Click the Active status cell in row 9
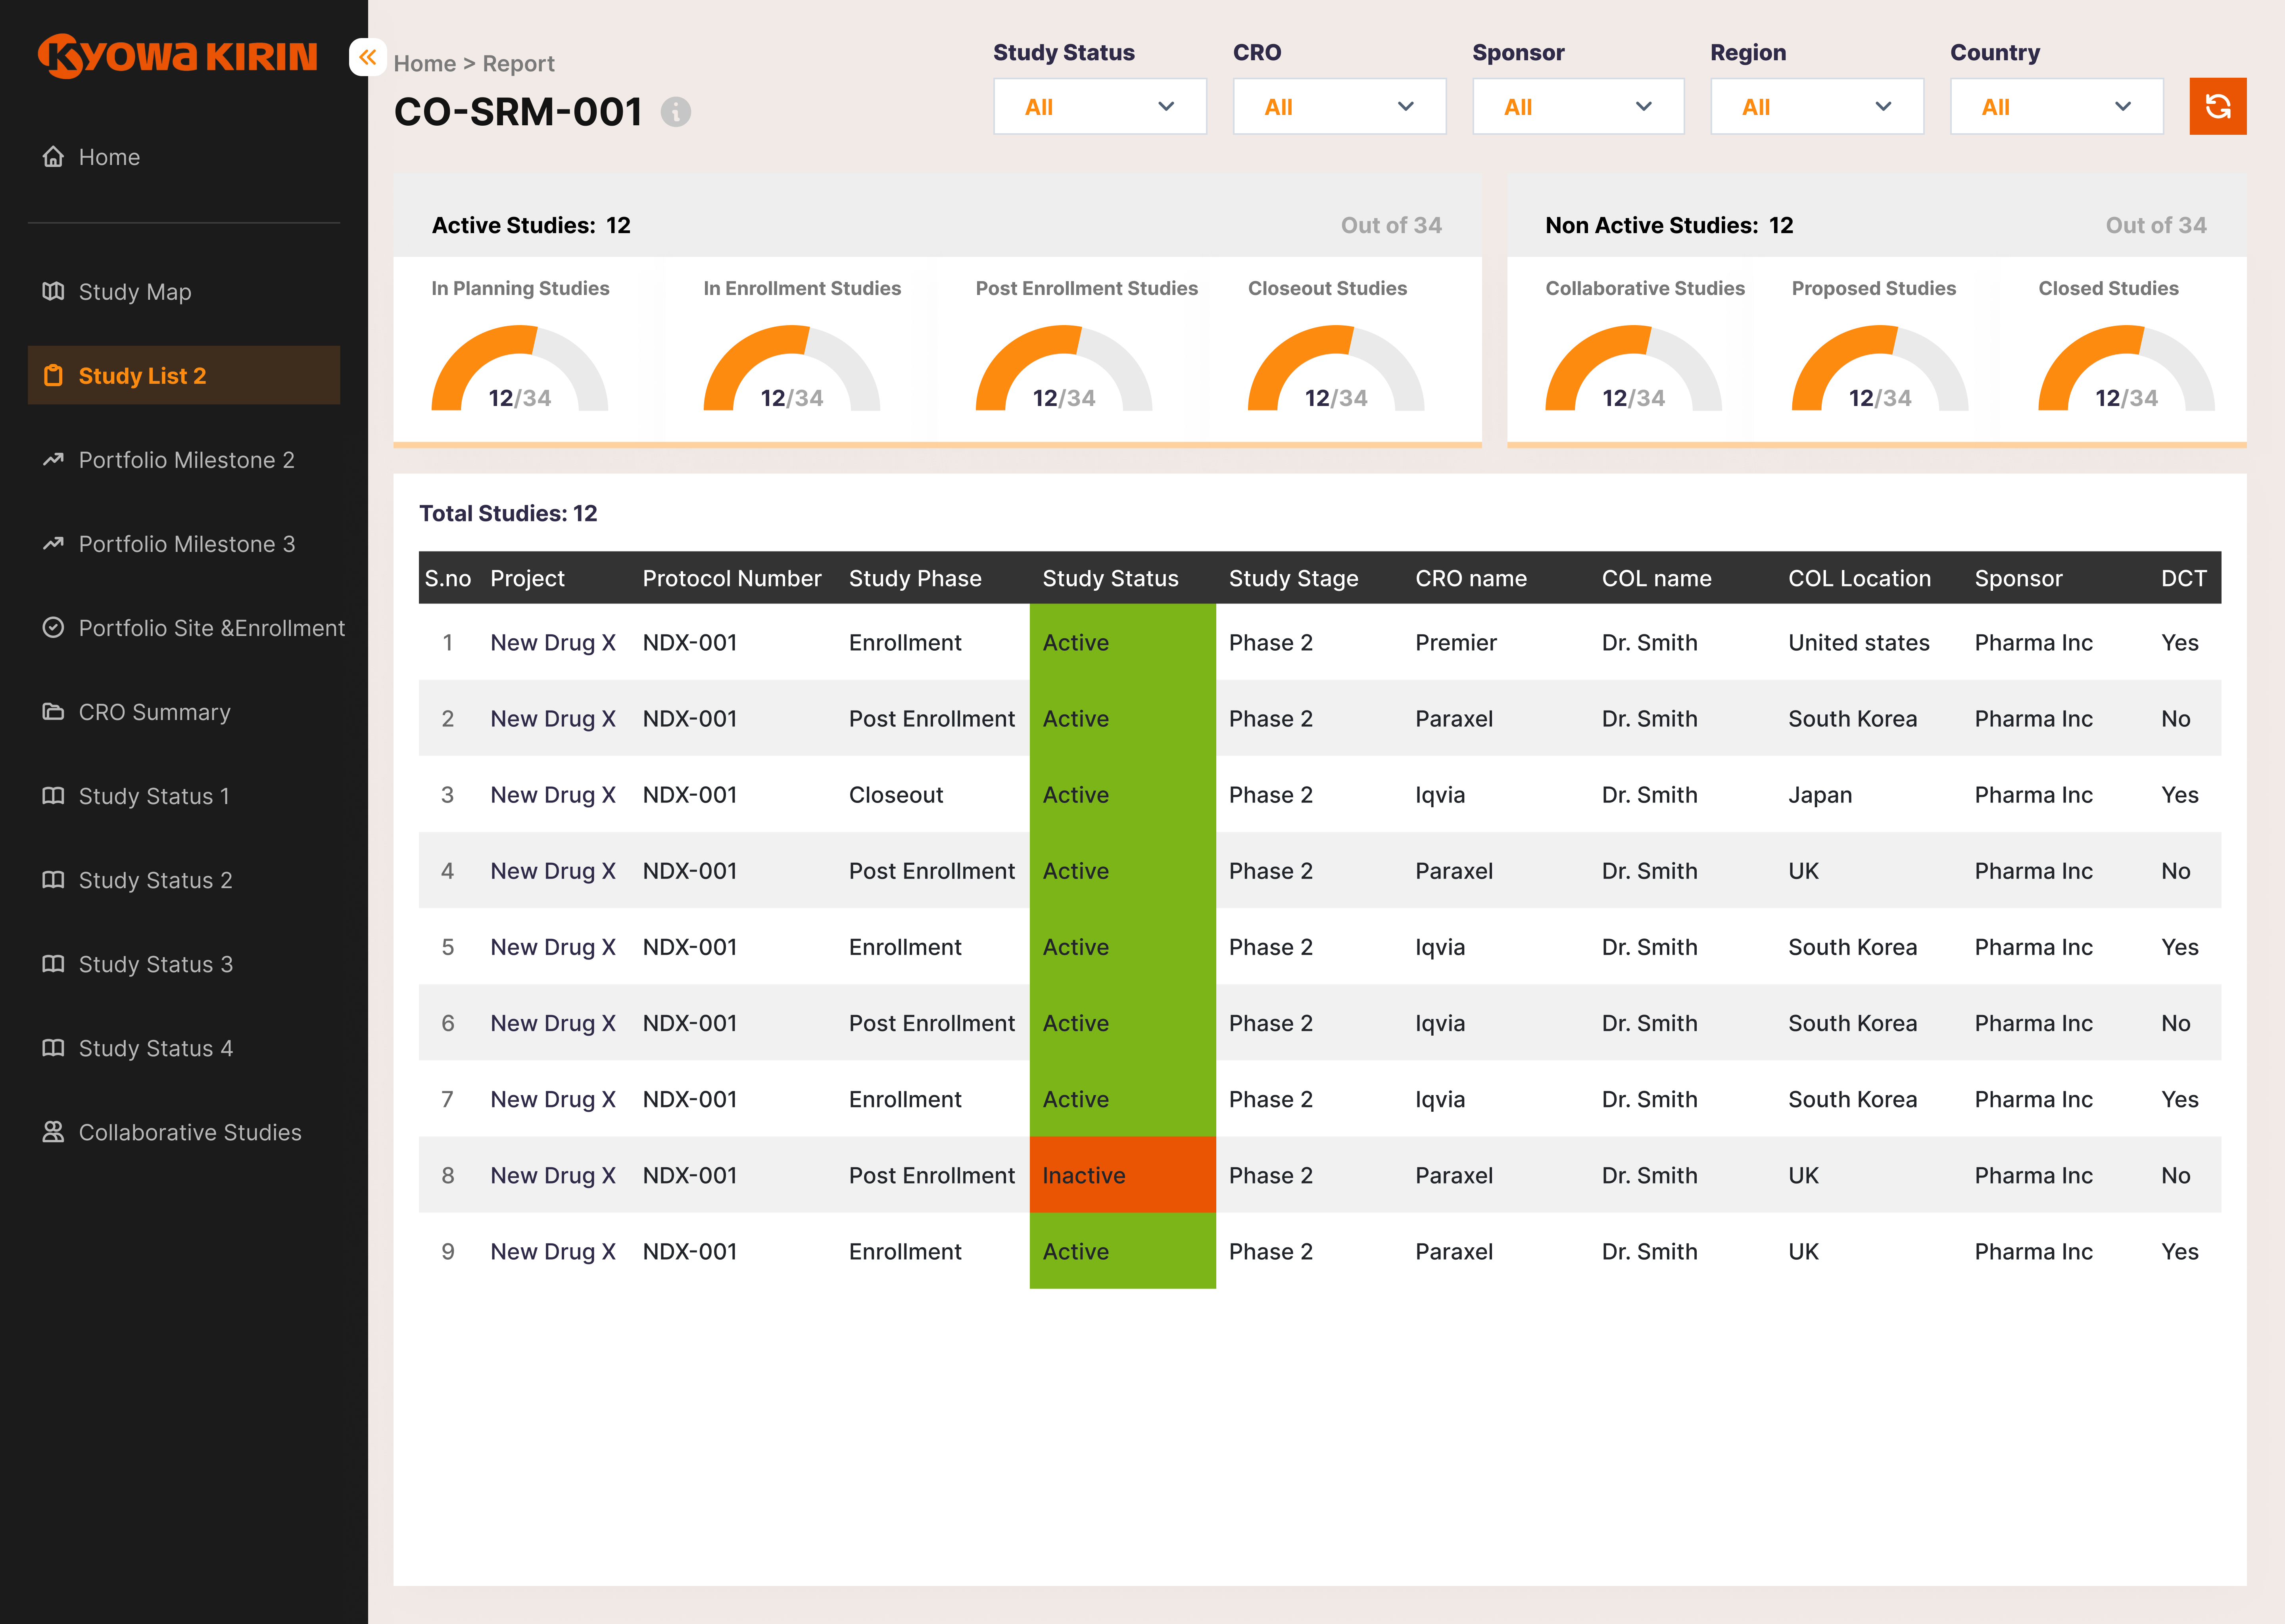 (1123, 1251)
